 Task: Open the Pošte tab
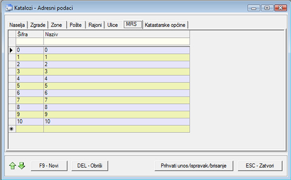click(76, 25)
